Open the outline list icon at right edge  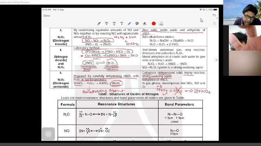[215, 24]
